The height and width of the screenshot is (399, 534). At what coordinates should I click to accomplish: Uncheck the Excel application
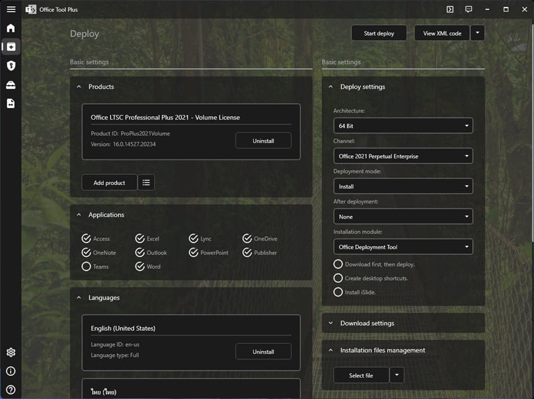(147, 239)
